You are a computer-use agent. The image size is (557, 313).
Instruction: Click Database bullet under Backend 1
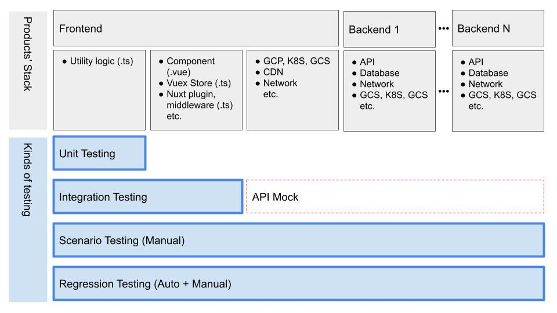[379, 73]
